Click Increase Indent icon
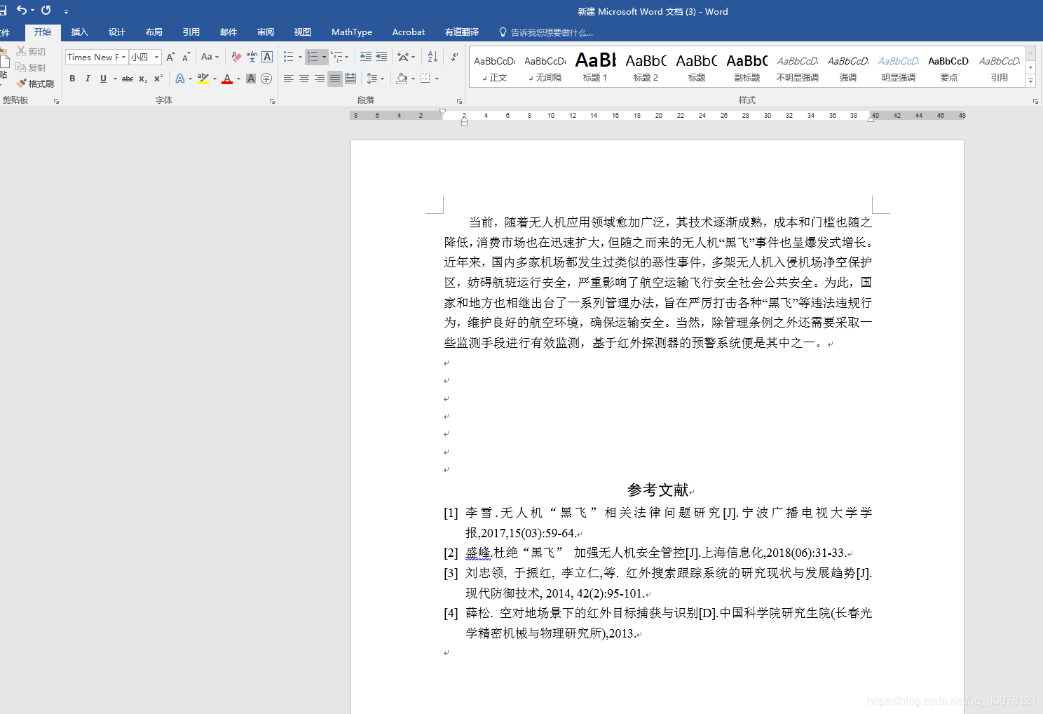 381,57
